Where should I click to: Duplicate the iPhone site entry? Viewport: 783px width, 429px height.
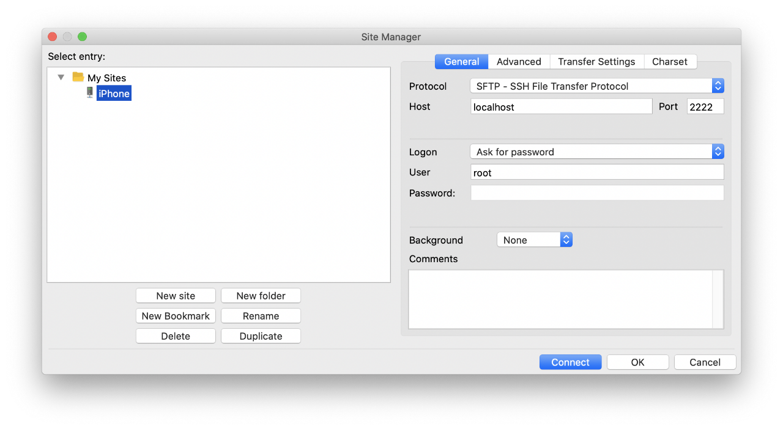[261, 335]
